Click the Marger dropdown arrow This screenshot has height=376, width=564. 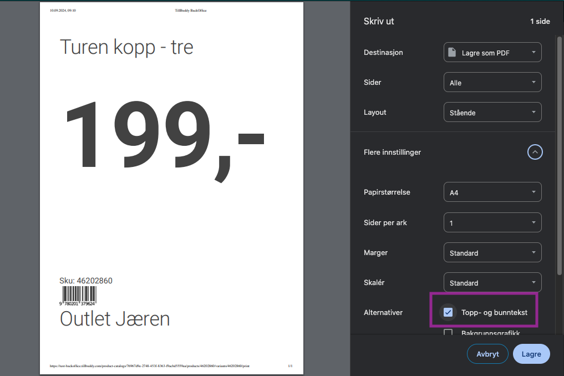[533, 252]
